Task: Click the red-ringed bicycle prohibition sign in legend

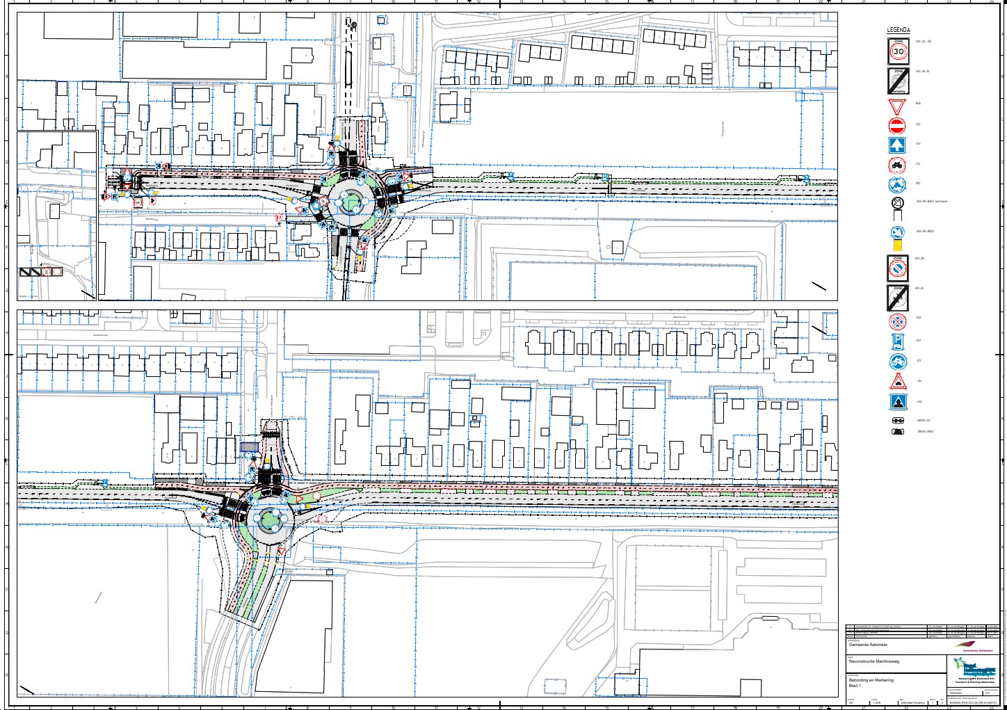Action: (x=897, y=166)
